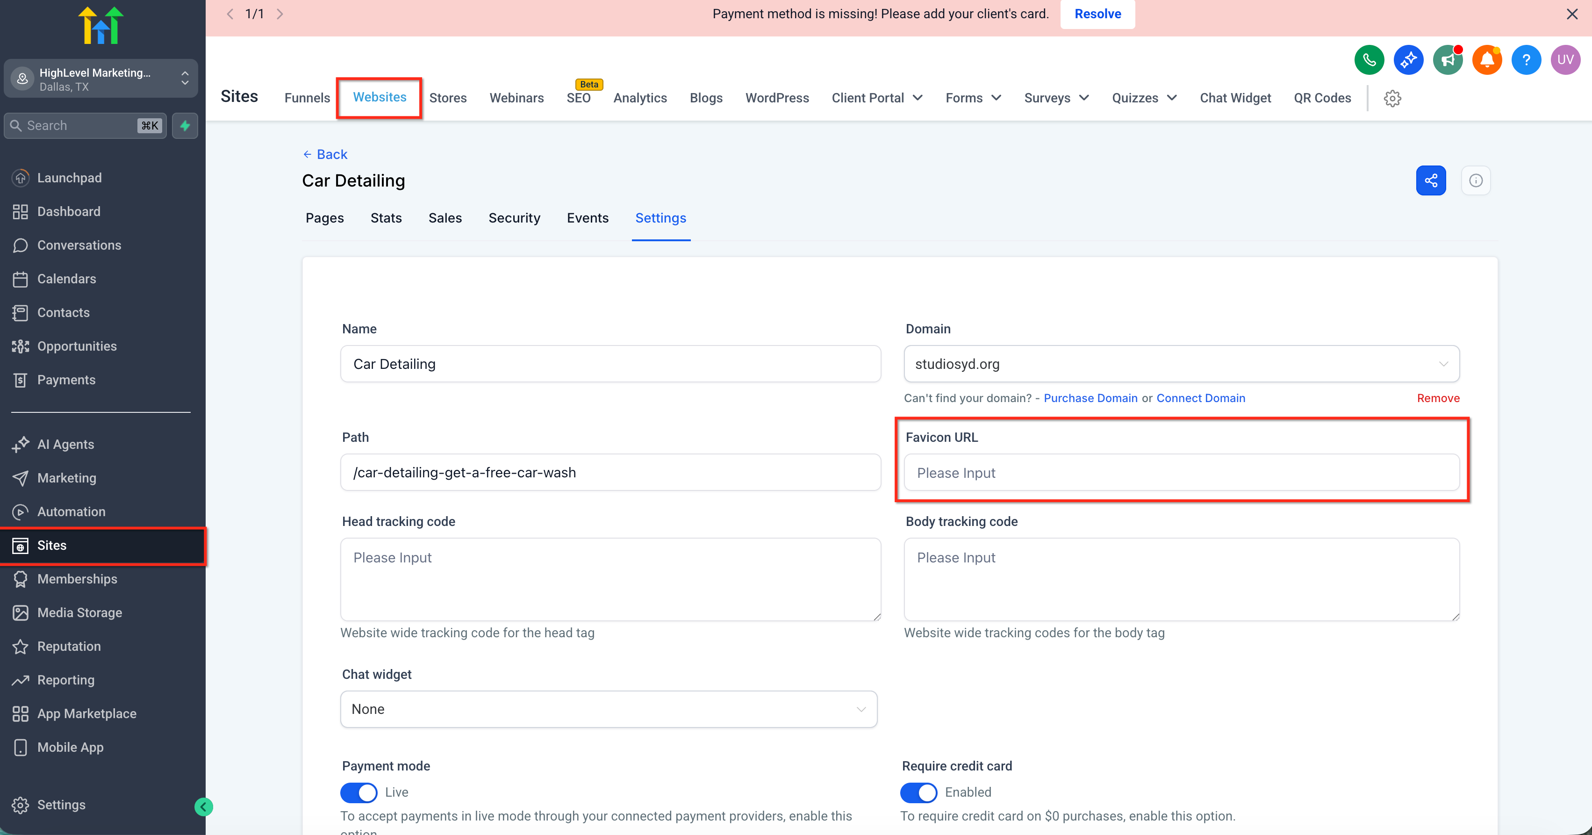1592x835 pixels.
Task: Click the green phone dialer icon
Action: tap(1369, 60)
